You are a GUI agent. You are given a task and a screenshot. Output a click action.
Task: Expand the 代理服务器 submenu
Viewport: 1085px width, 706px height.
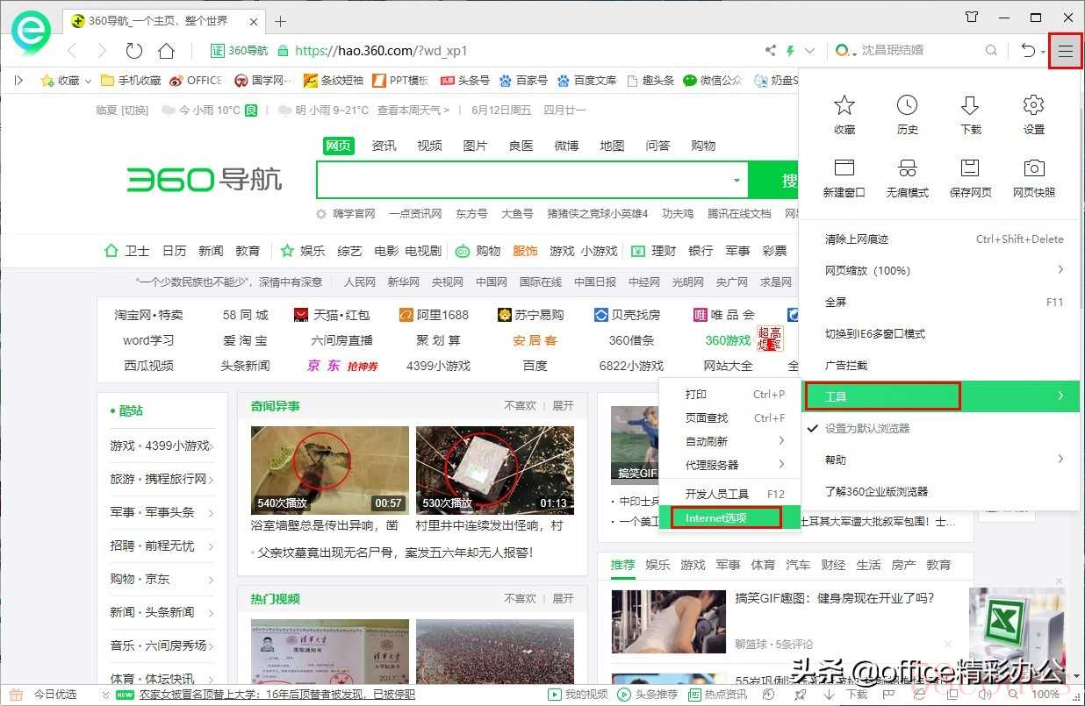[730, 465]
